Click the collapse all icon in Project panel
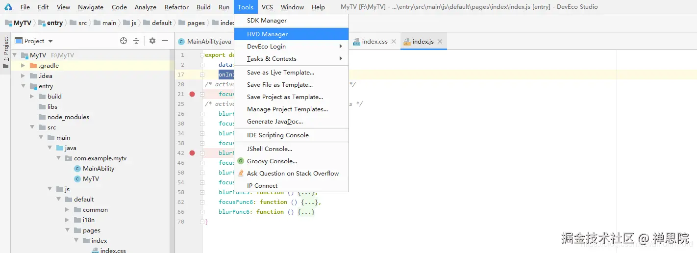This screenshot has height=253, width=697. (x=136, y=41)
